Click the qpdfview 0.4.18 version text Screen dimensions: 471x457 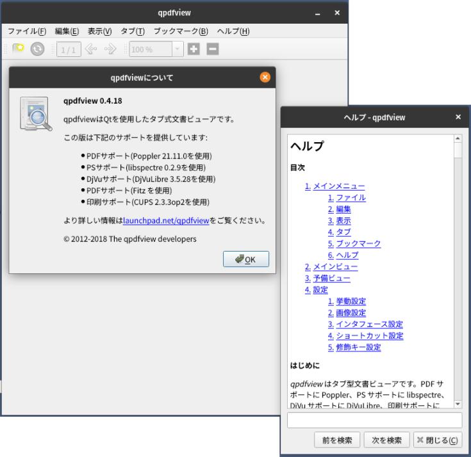pos(93,101)
